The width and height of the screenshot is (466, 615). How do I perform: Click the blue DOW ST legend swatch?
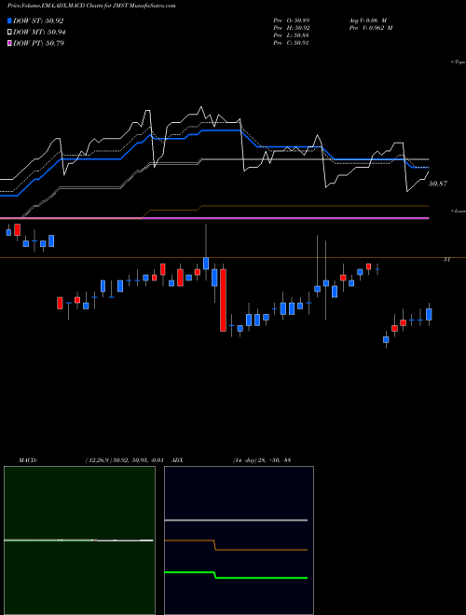click(x=9, y=20)
